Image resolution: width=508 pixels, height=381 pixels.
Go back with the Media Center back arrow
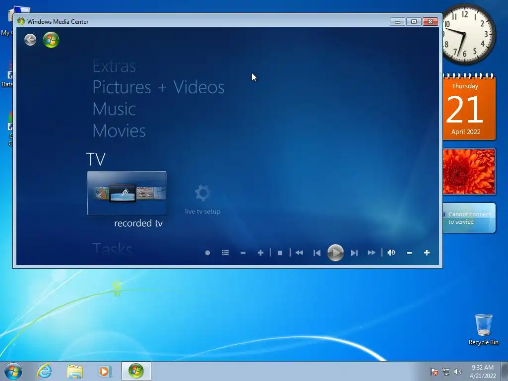point(30,40)
